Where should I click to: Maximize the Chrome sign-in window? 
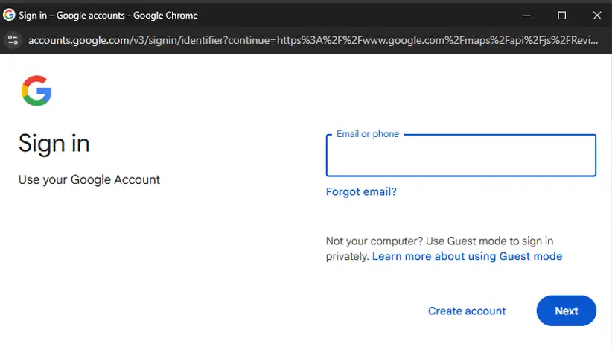(x=561, y=16)
